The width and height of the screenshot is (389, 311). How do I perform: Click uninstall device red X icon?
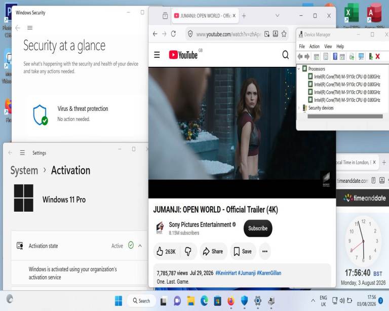point(377,57)
